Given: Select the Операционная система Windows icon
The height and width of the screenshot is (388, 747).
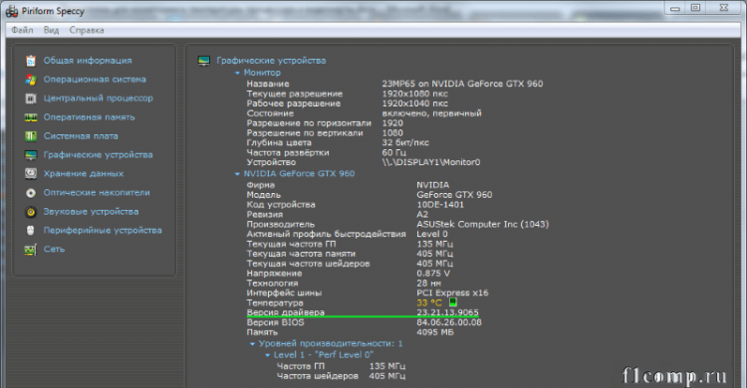Looking at the screenshot, I should [x=31, y=80].
